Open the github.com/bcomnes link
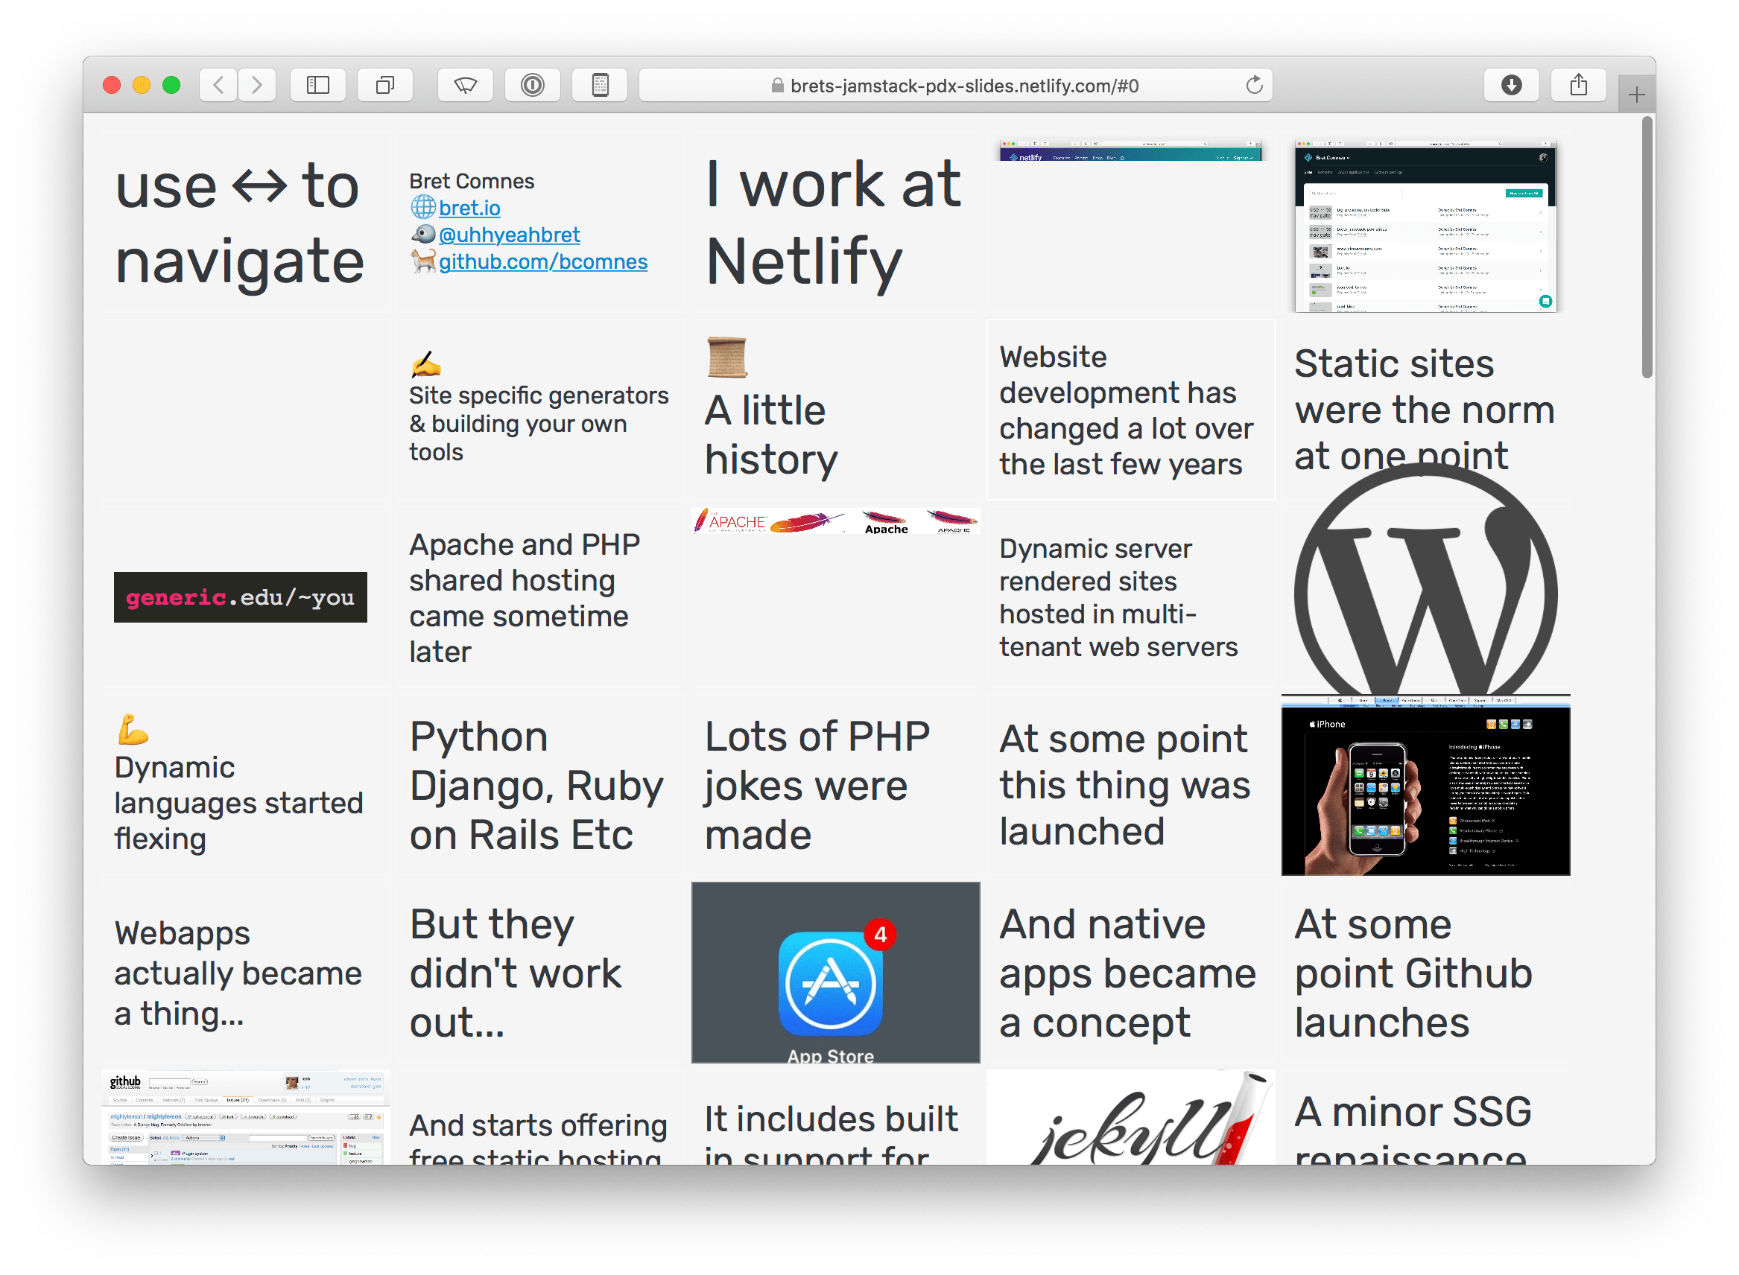Viewport: 1739px width, 1275px height. coord(544,261)
